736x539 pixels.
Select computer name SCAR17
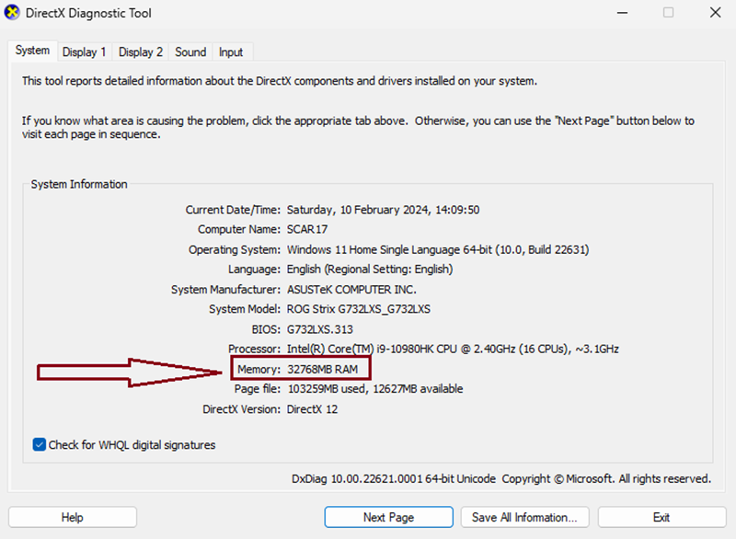[x=307, y=229]
